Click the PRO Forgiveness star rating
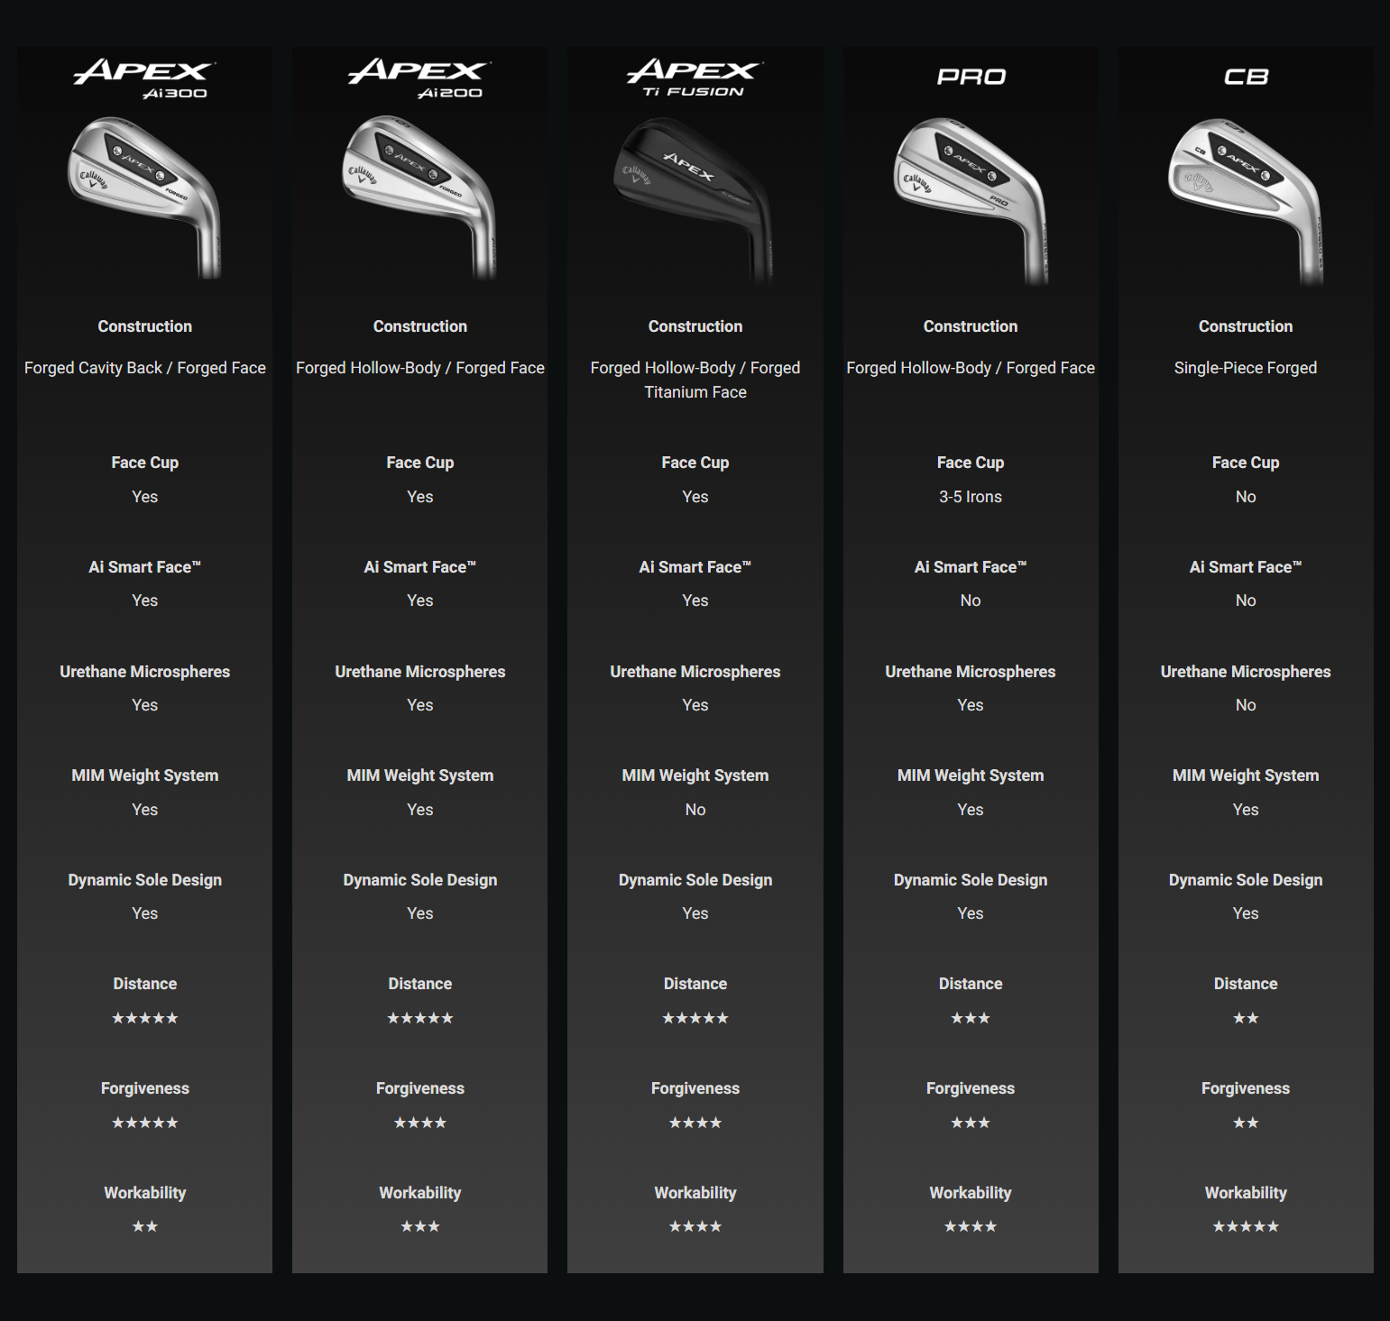Screen dimensions: 1390x1321 pos(971,1123)
